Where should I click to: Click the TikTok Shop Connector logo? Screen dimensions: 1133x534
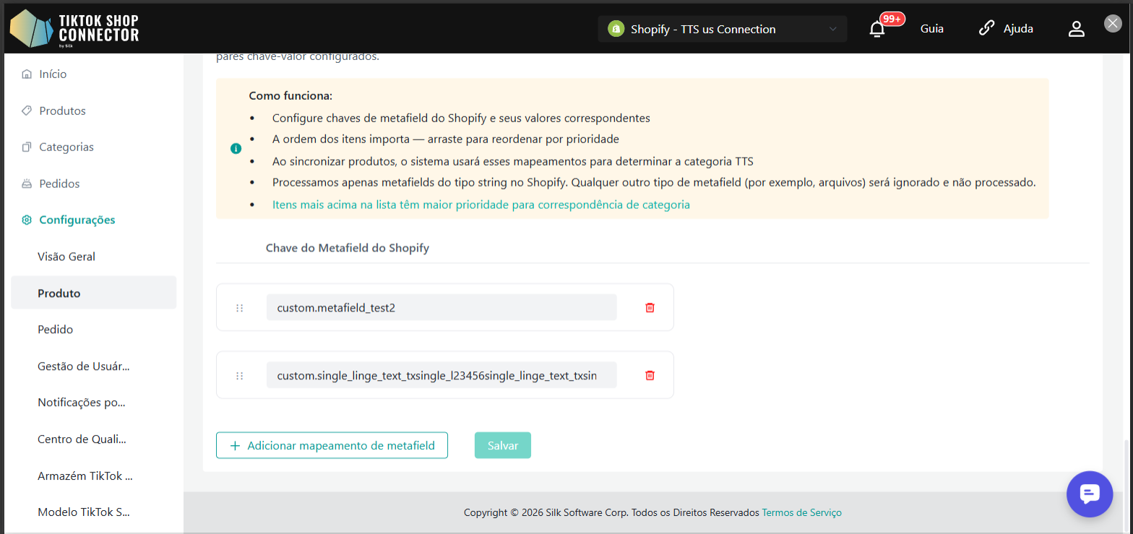[74, 29]
